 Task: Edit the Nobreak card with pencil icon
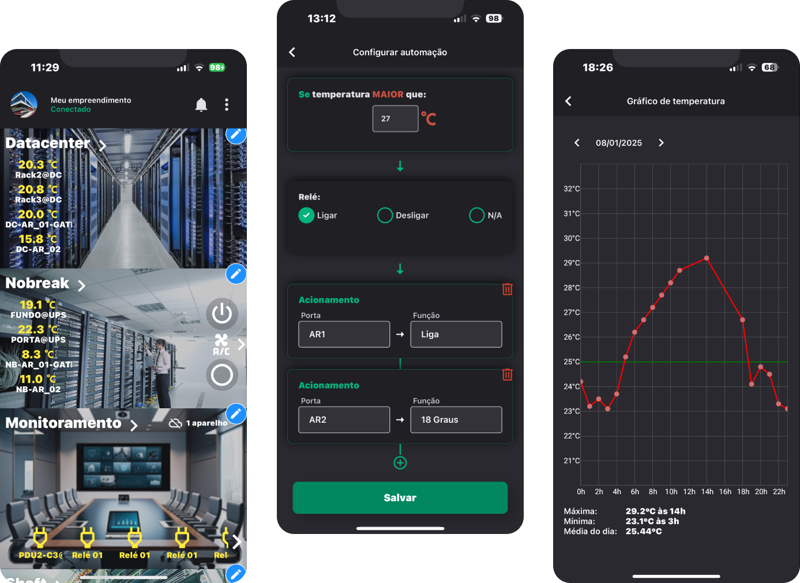[x=236, y=274]
